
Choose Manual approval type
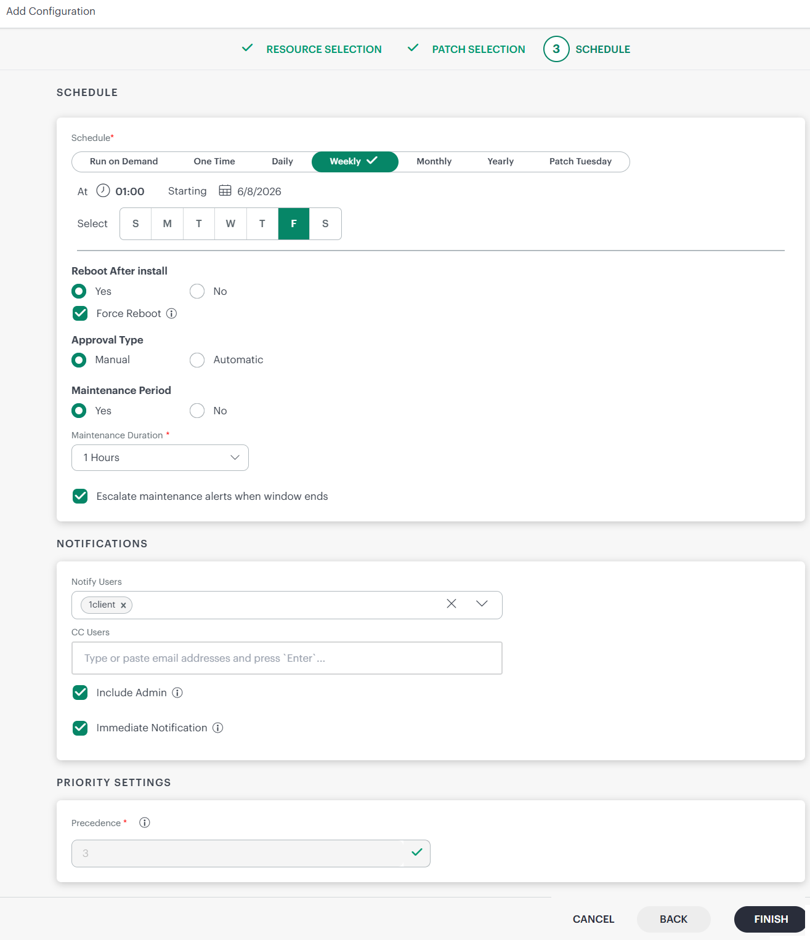tap(79, 360)
